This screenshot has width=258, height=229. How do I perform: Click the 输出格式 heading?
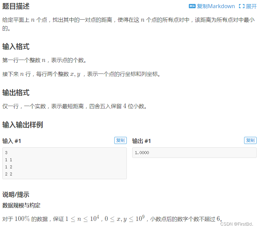(16, 92)
